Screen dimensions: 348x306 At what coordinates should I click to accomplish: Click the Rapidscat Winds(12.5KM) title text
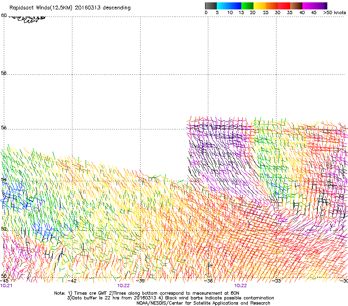click(70, 8)
